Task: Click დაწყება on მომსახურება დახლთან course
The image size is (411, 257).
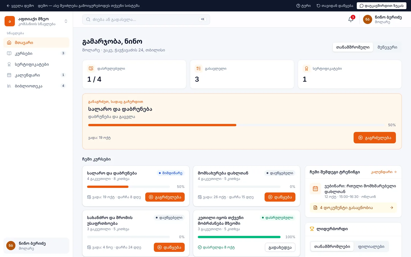Action: pyautogui.click(x=280, y=197)
